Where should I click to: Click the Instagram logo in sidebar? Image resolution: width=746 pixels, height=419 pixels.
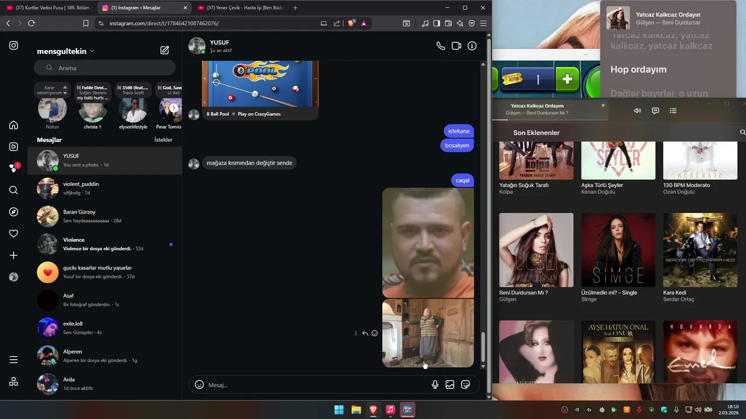click(x=13, y=45)
